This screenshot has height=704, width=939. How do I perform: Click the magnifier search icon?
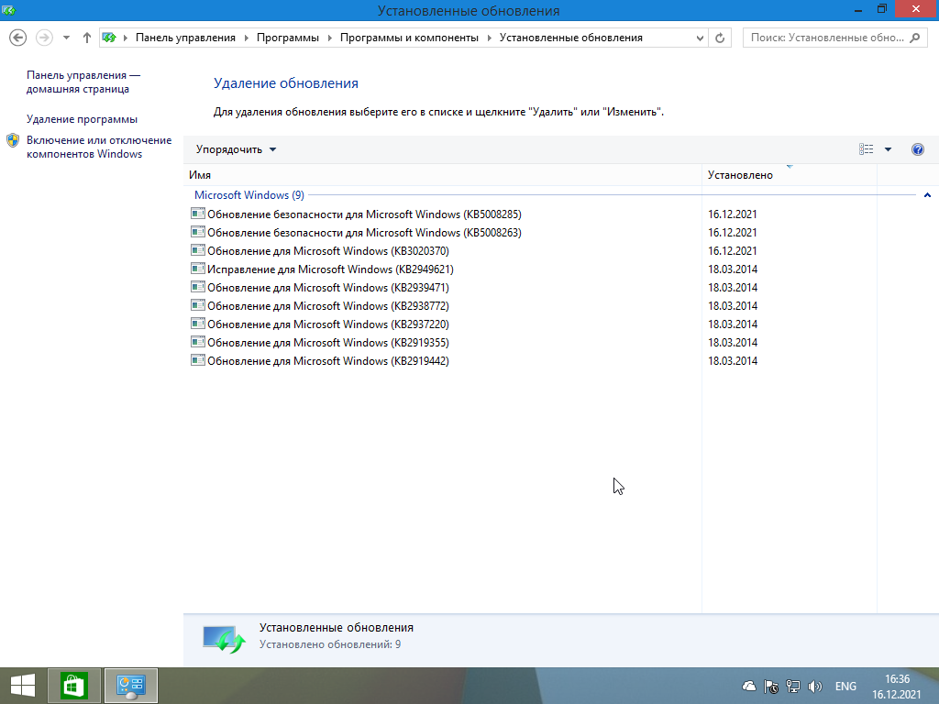[x=914, y=38]
